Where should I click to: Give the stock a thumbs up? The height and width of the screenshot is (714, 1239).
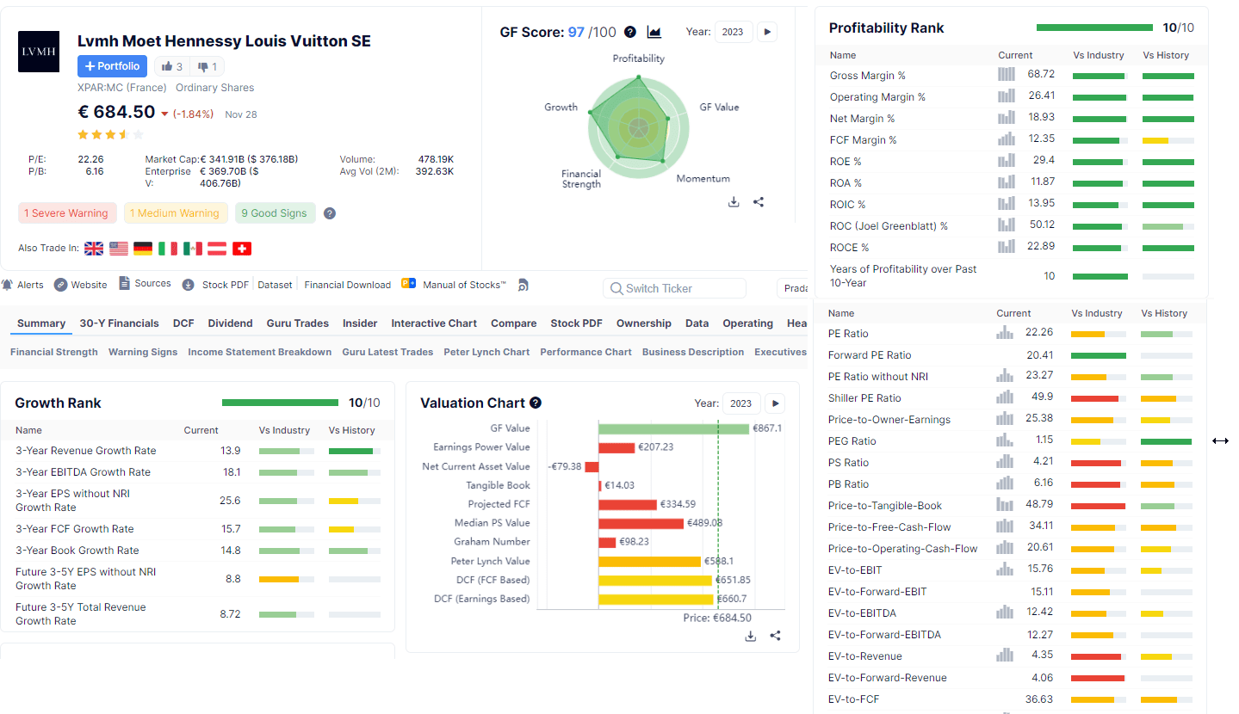172,66
